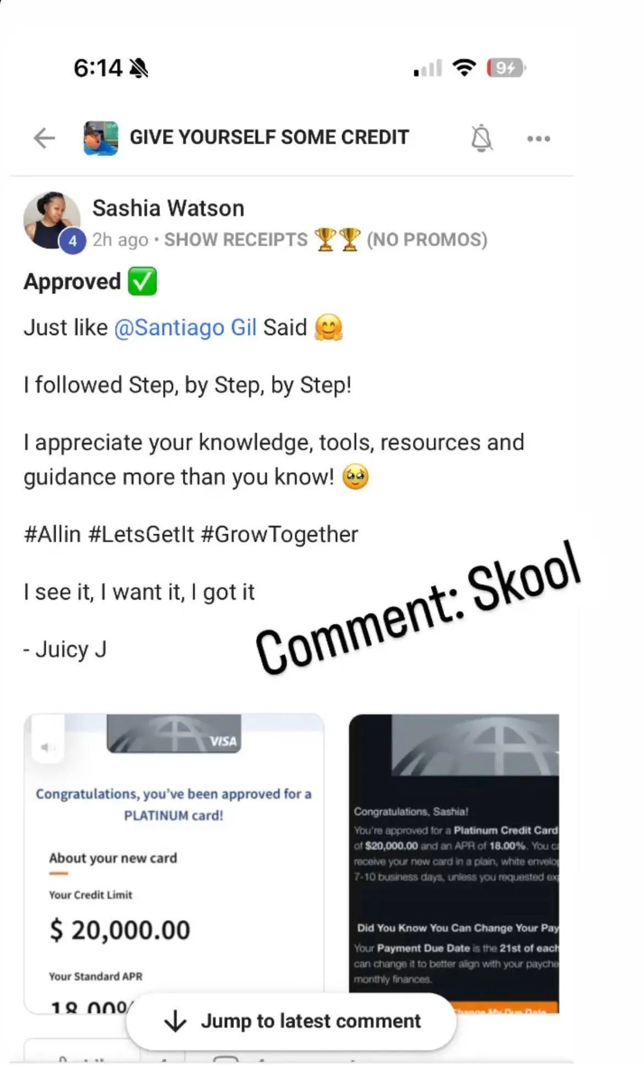The height and width of the screenshot is (1065, 644).
Task: Open the three-dots more options menu
Action: (x=538, y=138)
